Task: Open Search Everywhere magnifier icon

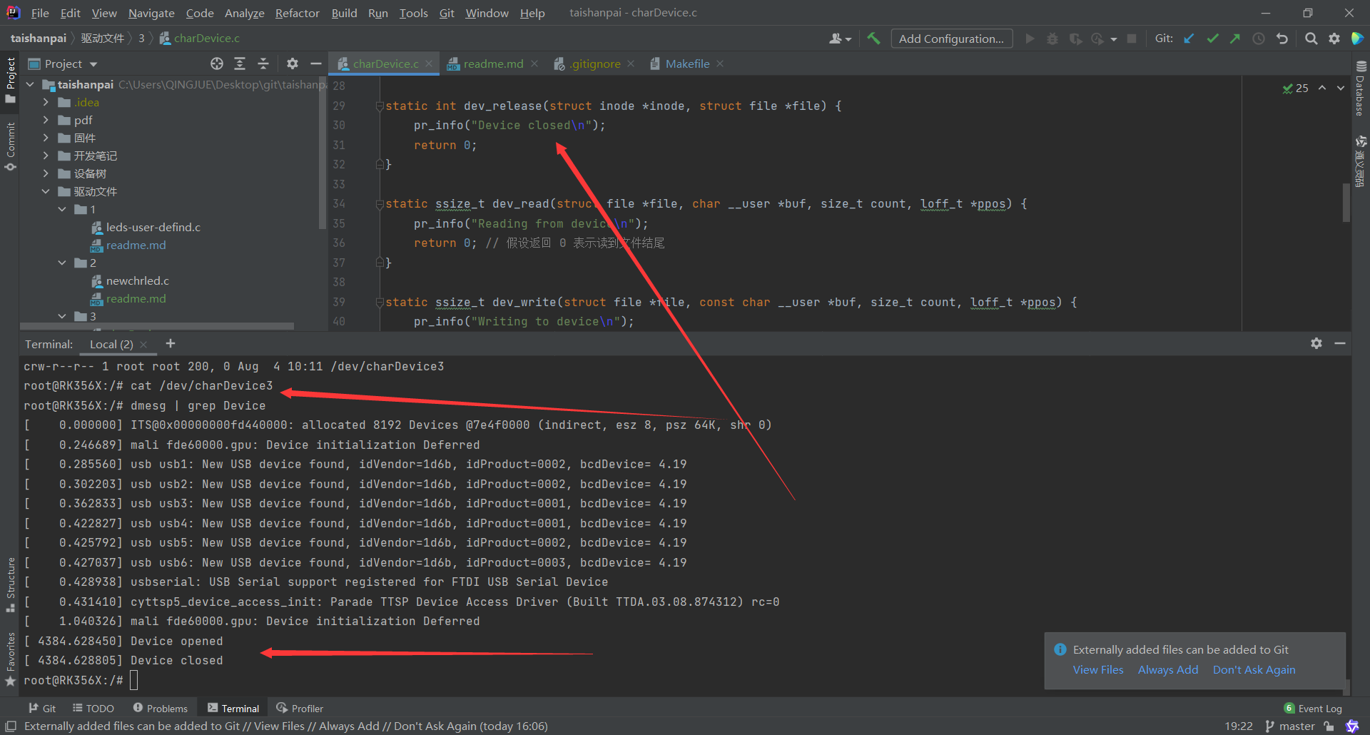Action: [1311, 39]
